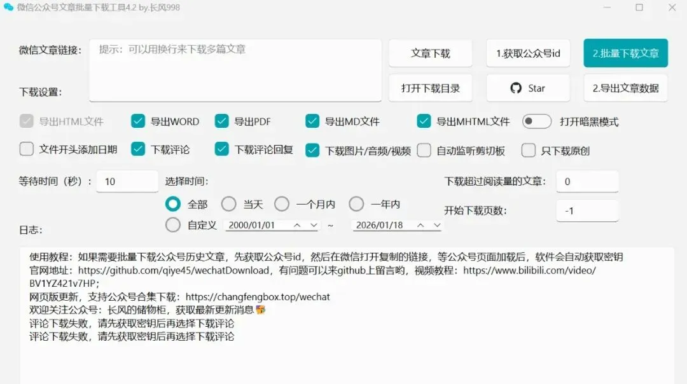Select the 自定义 date range radio
687x384 pixels.
[x=172, y=225]
